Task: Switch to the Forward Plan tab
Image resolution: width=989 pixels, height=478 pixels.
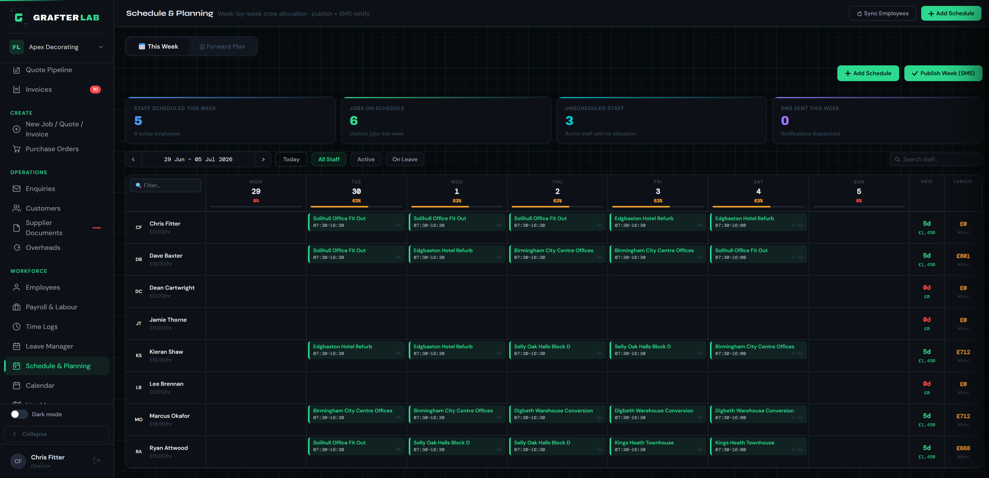Action: click(222, 46)
